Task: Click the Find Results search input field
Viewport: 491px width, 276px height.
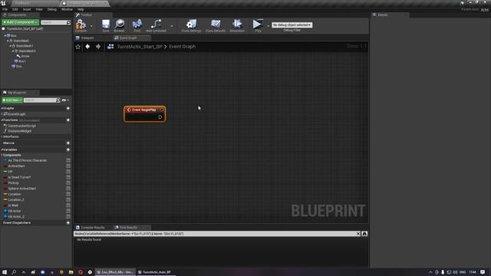Action: coord(215,234)
